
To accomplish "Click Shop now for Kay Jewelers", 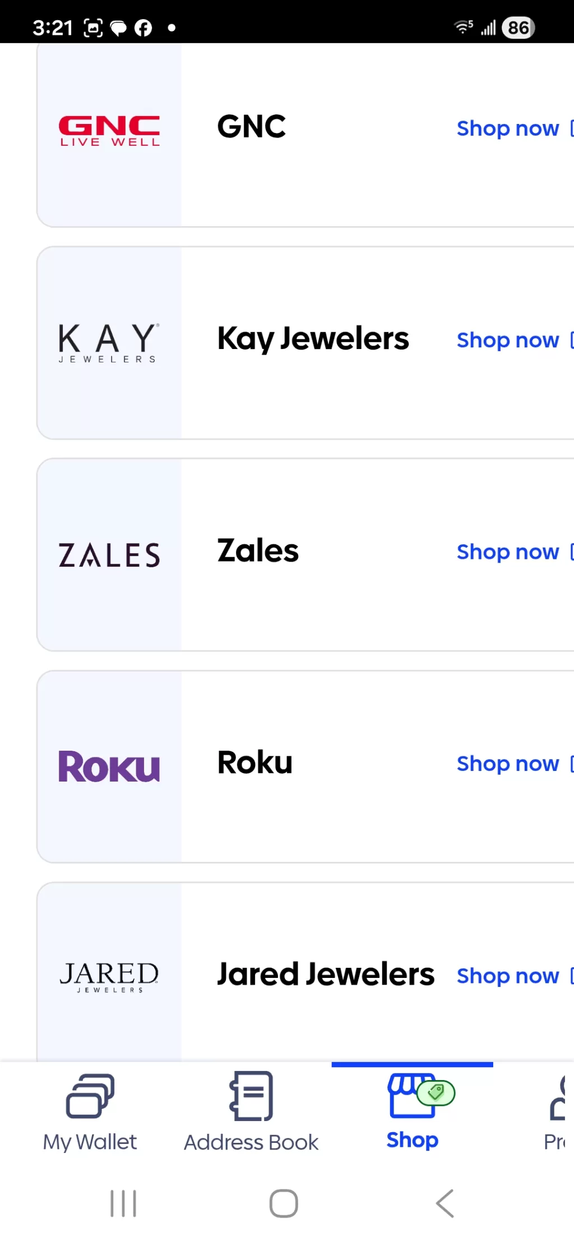I will tap(508, 340).
